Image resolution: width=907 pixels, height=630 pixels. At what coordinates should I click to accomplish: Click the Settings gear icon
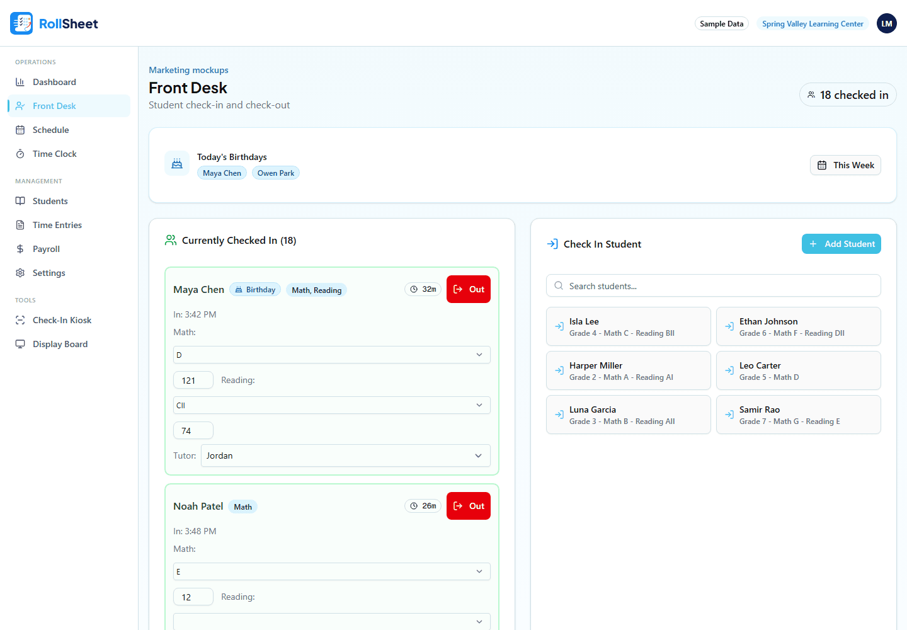(x=20, y=273)
